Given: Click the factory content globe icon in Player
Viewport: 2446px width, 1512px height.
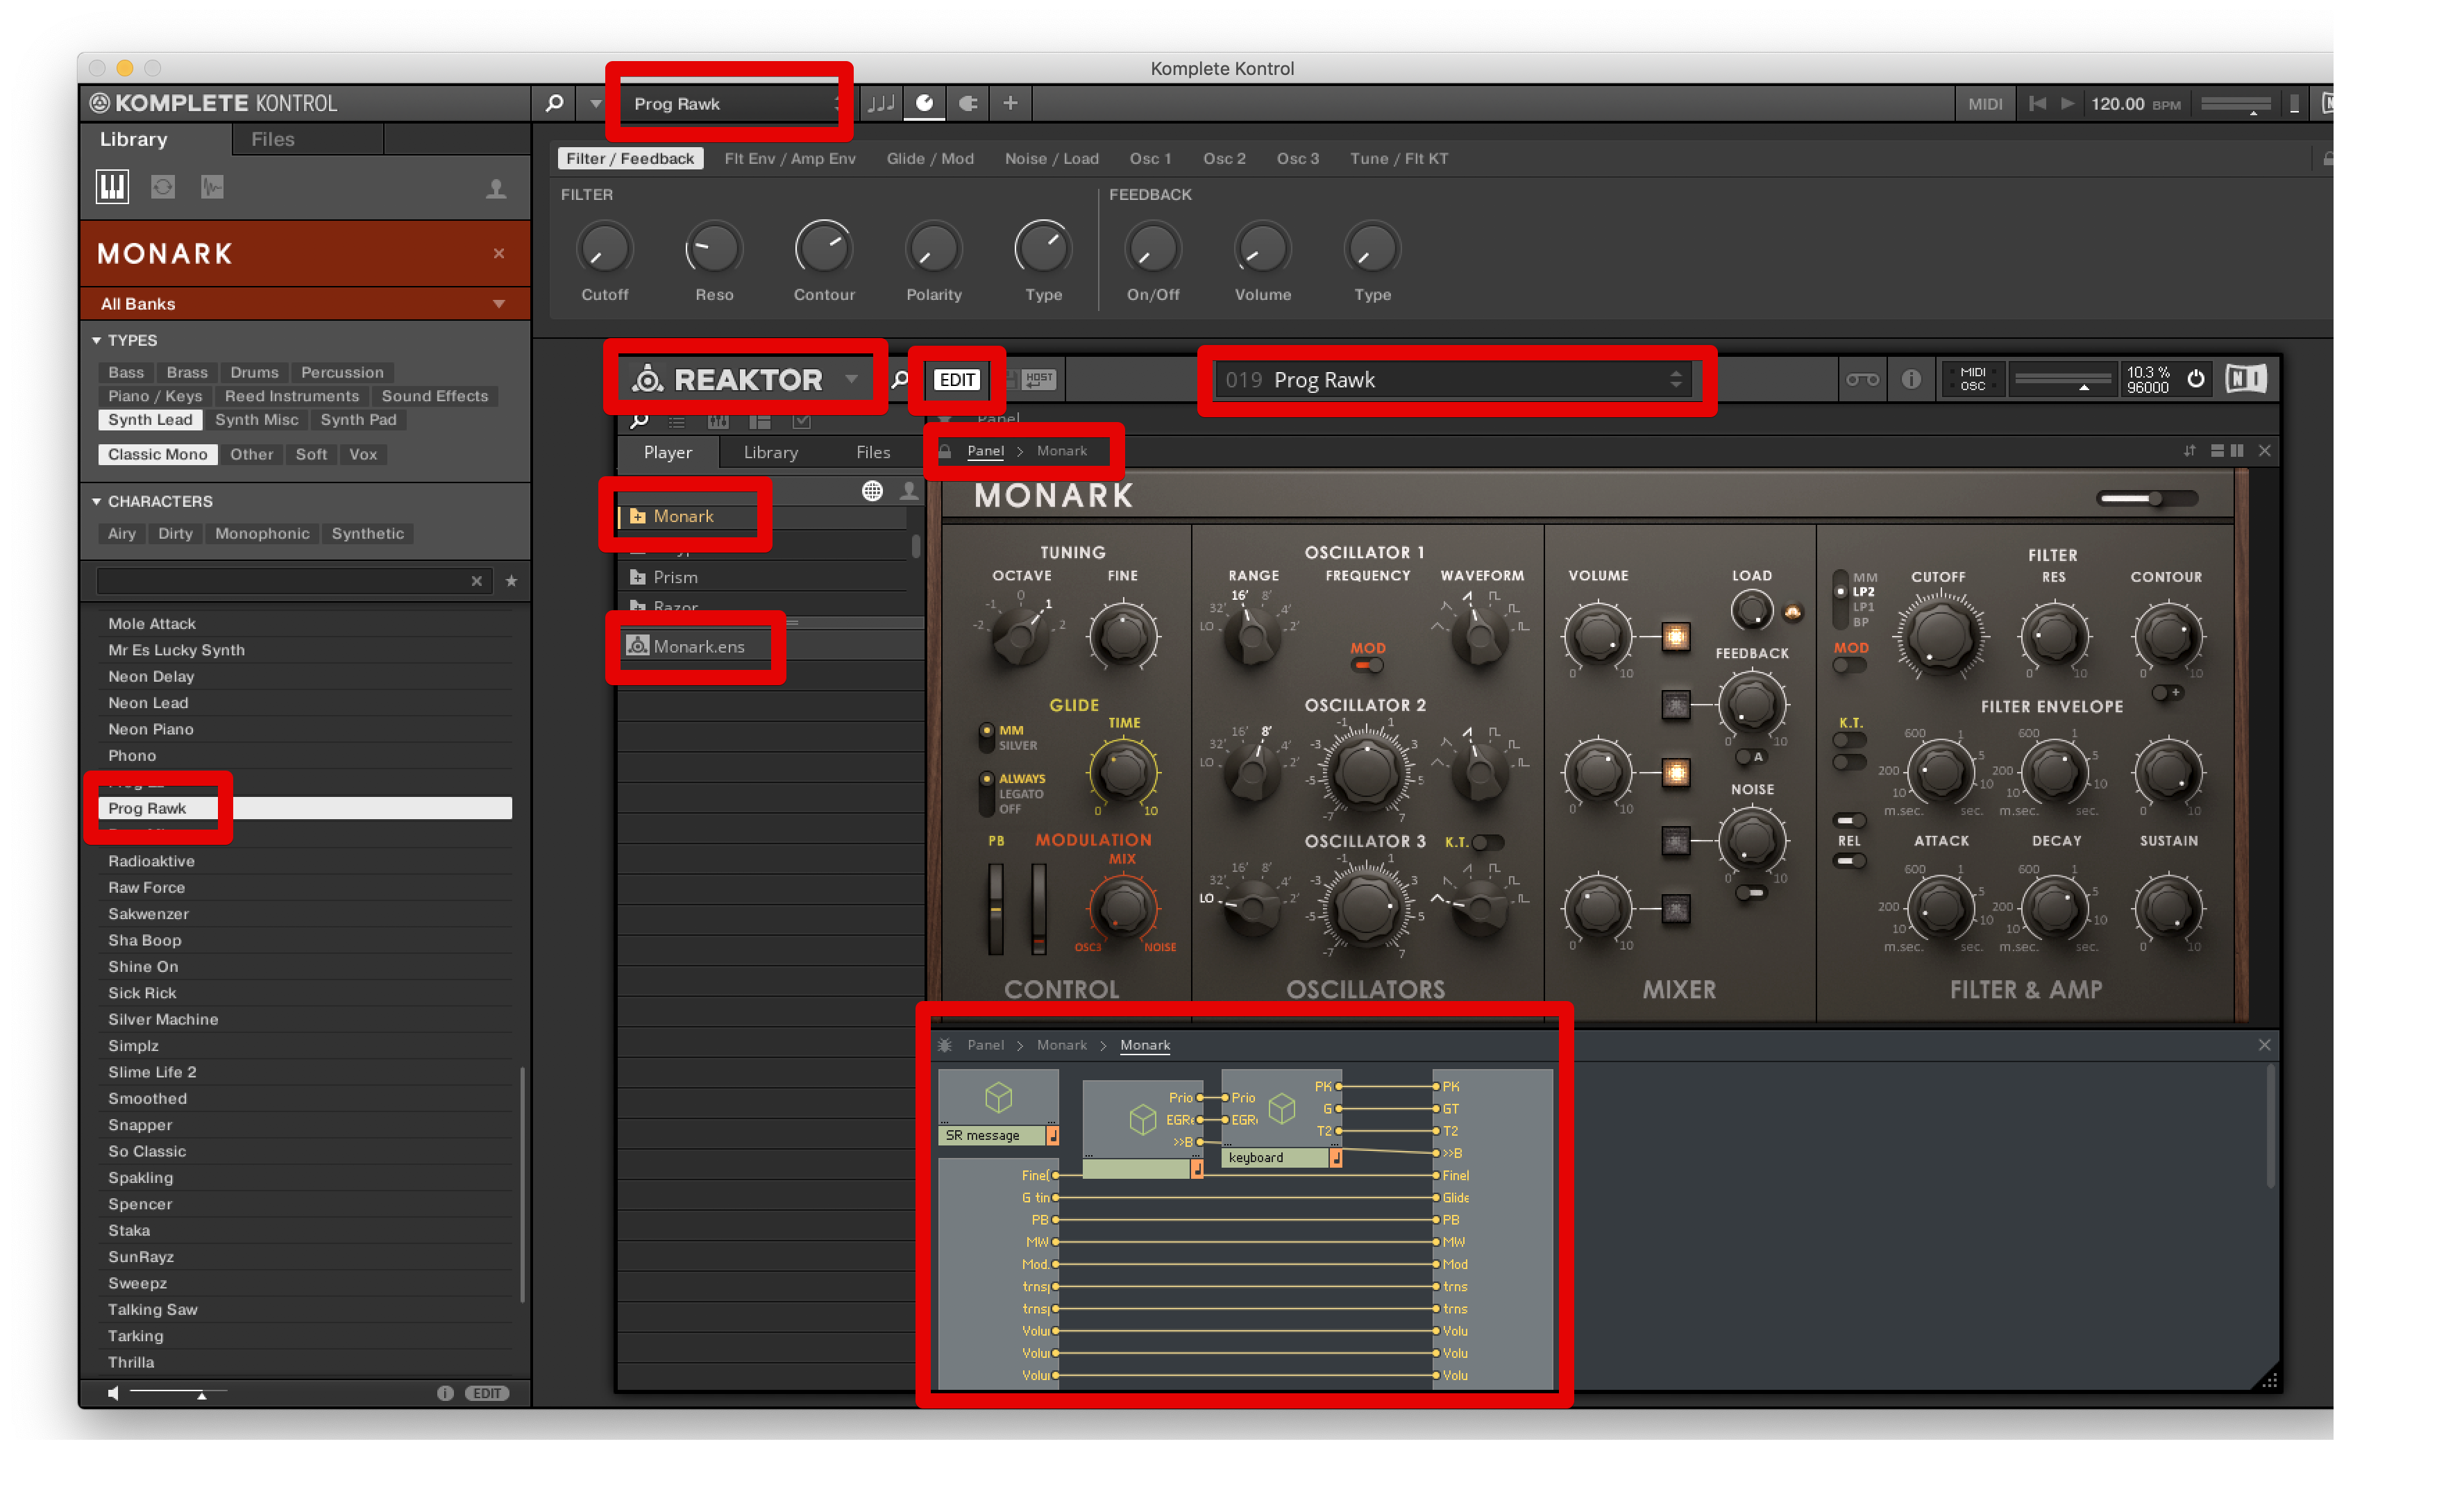Looking at the screenshot, I should click(872, 491).
